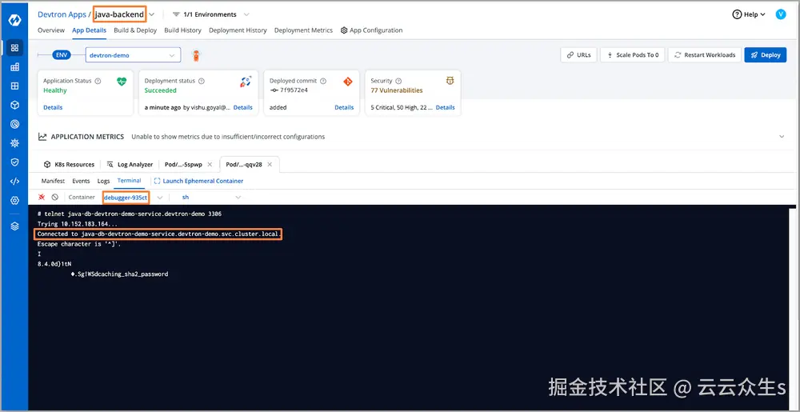Open the App groups icon in sidebar
800x412 pixels.
pos(14,86)
